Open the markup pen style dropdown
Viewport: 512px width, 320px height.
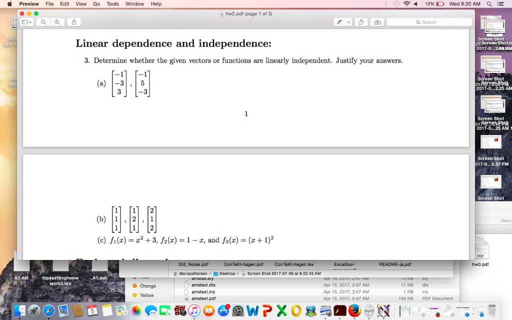[x=348, y=22]
